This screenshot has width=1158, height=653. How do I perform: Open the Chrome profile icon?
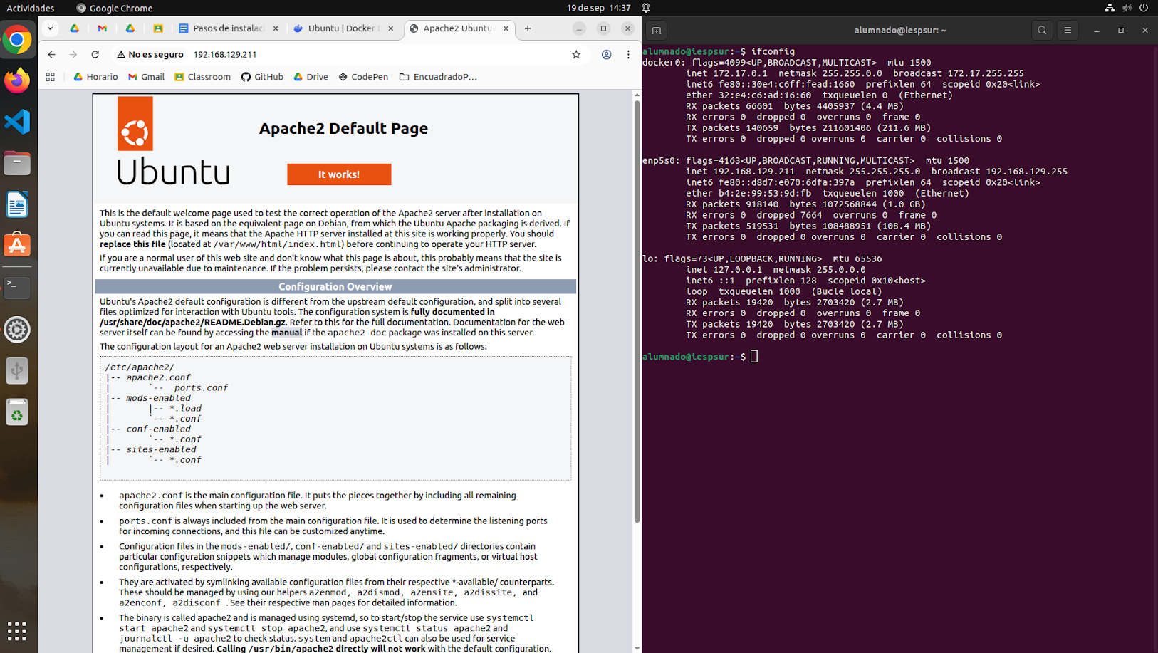pyautogui.click(x=606, y=54)
